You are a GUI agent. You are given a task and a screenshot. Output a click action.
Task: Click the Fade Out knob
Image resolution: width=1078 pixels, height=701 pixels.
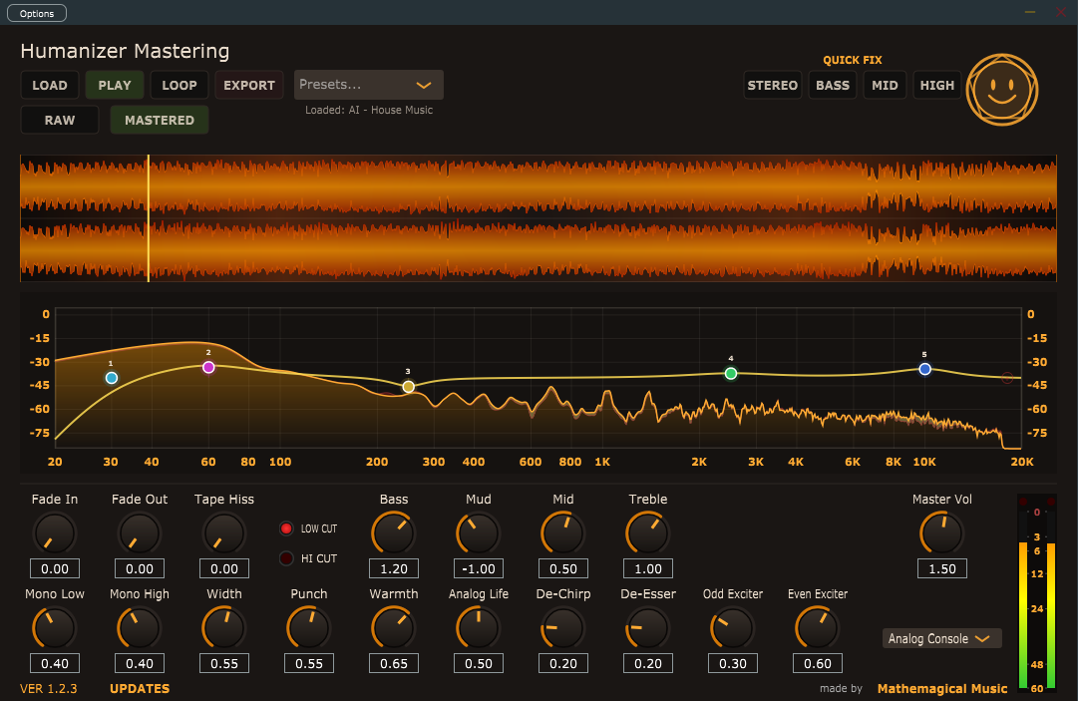[x=140, y=533]
